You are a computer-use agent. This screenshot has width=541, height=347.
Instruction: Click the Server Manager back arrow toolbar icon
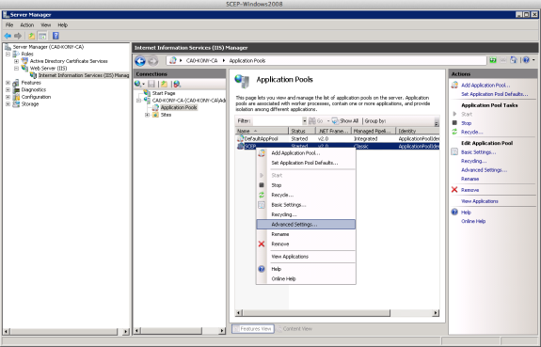[8, 36]
